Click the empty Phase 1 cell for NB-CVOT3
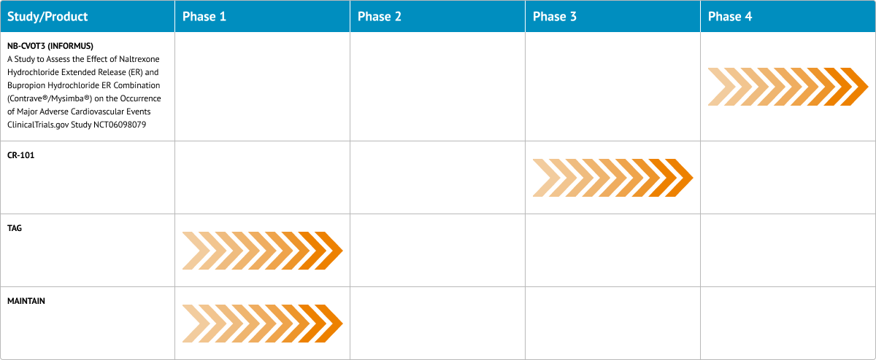876x360 pixels. (262, 86)
